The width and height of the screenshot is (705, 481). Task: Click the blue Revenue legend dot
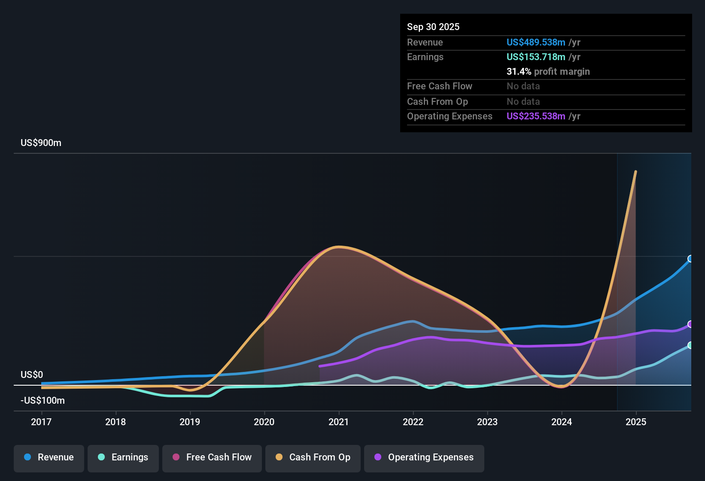[27, 457]
